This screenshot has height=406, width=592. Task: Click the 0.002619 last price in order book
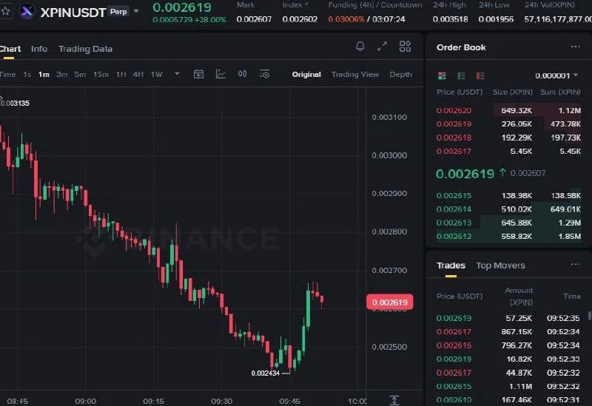(465, 174)
